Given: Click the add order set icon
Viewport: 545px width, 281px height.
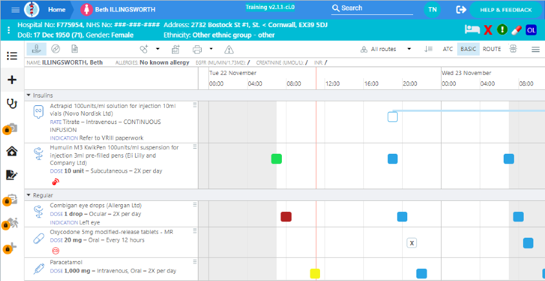Looking at the screenshot, I should click(x=176, y=49).
